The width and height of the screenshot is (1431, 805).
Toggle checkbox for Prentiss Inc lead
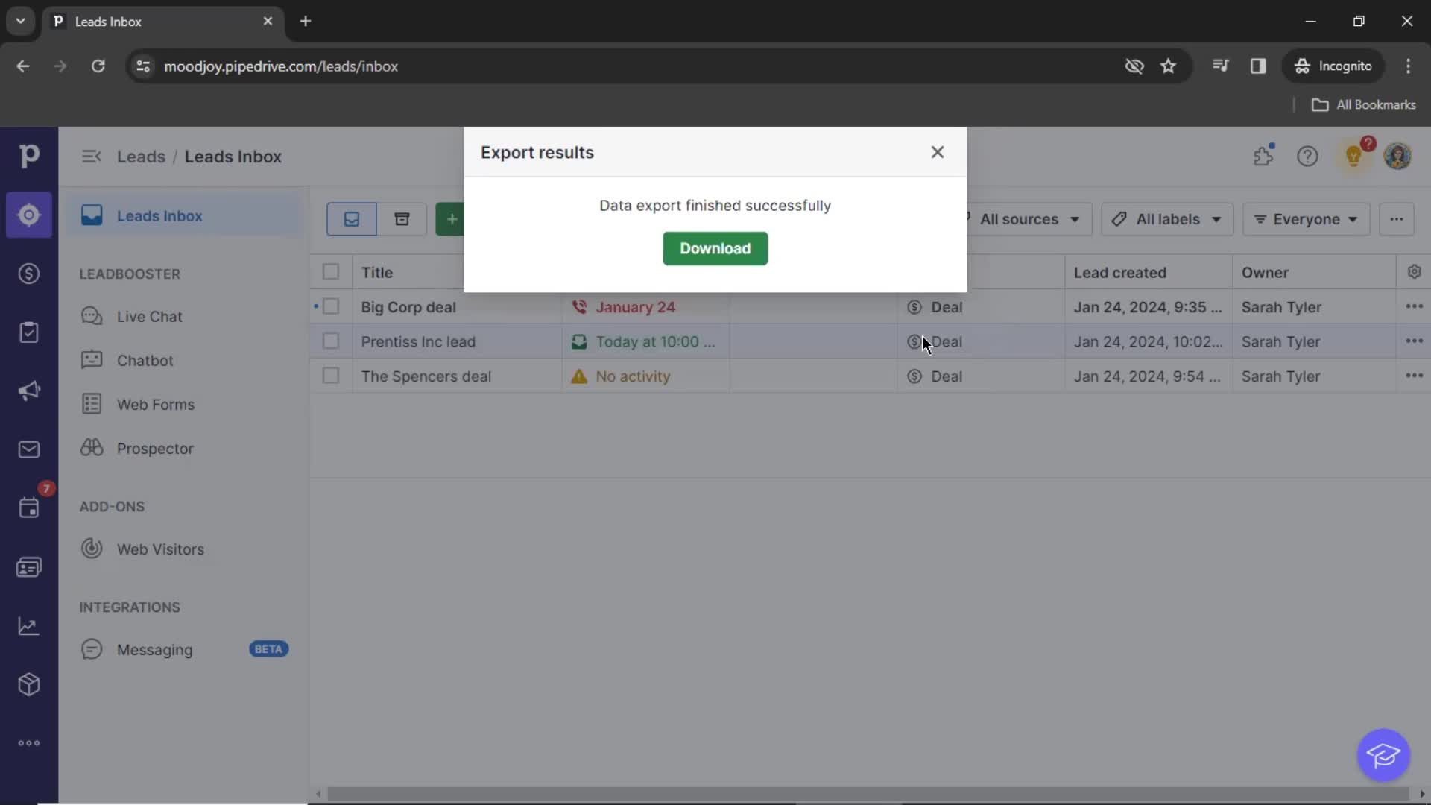click(x=329, y=341)
